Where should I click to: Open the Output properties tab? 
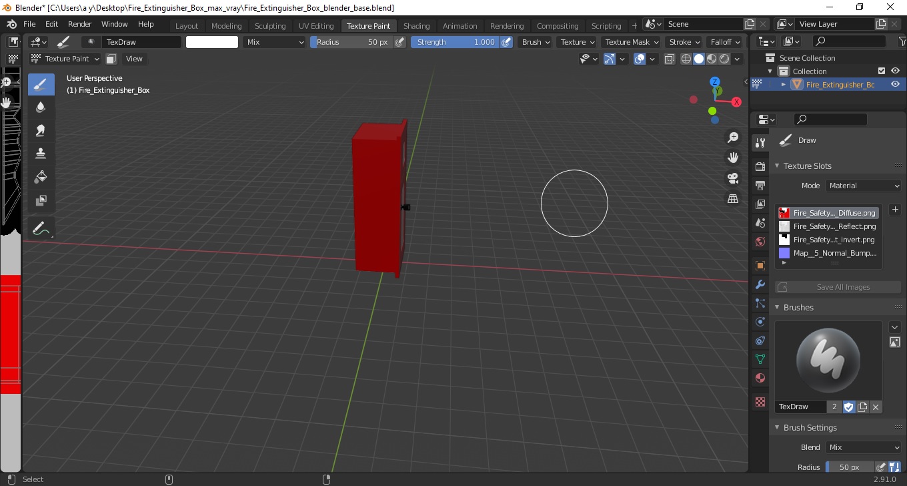[x=760, y=185]
